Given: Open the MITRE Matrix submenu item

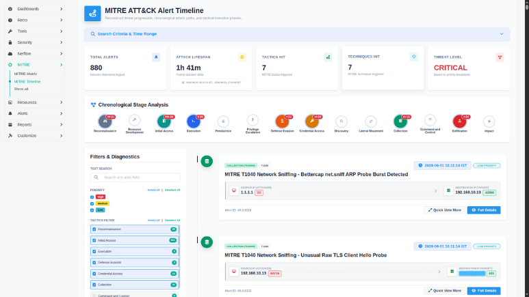Looking at the screenshot, I should point(25,74).
